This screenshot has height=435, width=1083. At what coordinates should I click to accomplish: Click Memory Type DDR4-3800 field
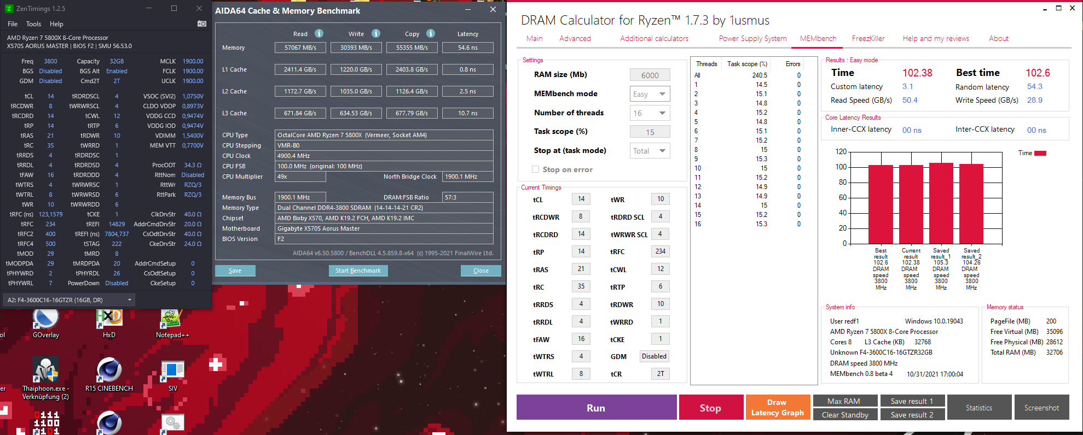(384, 208)
